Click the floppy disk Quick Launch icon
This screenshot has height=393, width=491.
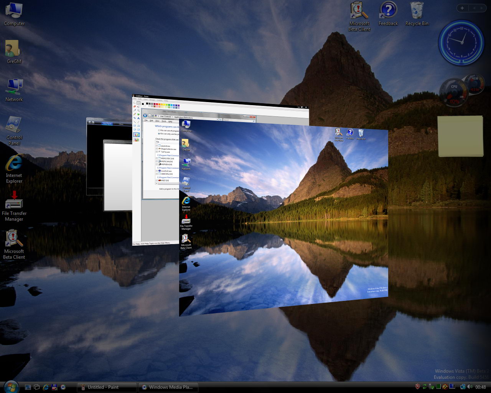pyautogui.click(x=54, y=387)
